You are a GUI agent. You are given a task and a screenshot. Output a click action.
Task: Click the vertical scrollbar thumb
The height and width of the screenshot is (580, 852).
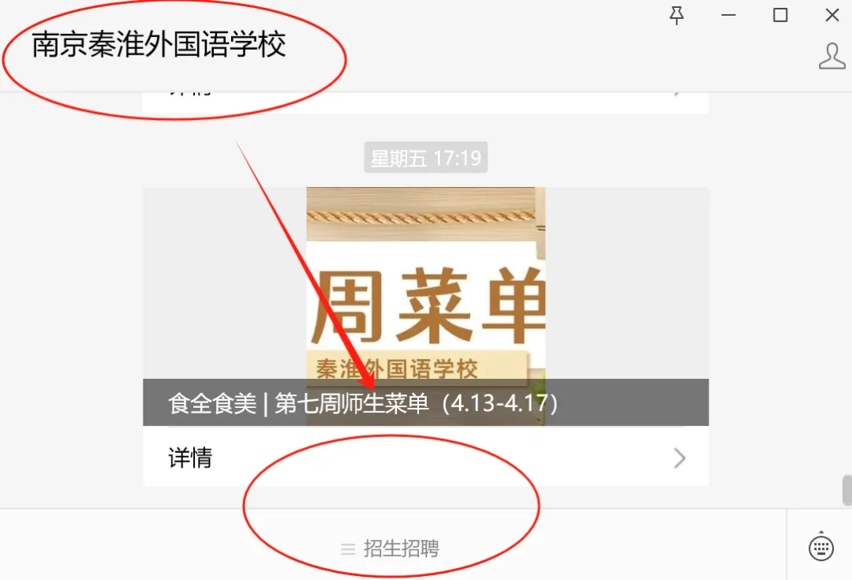[x=846, y=490]
